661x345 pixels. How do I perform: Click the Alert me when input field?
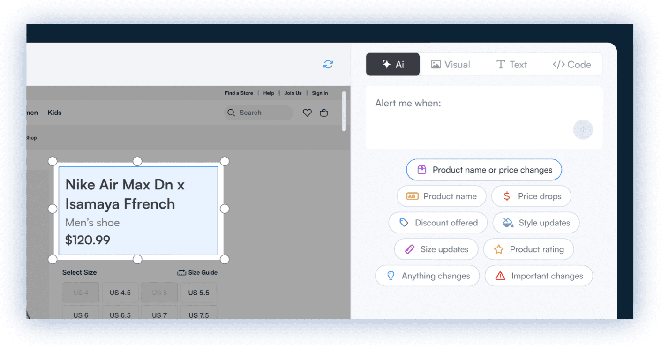484,117
